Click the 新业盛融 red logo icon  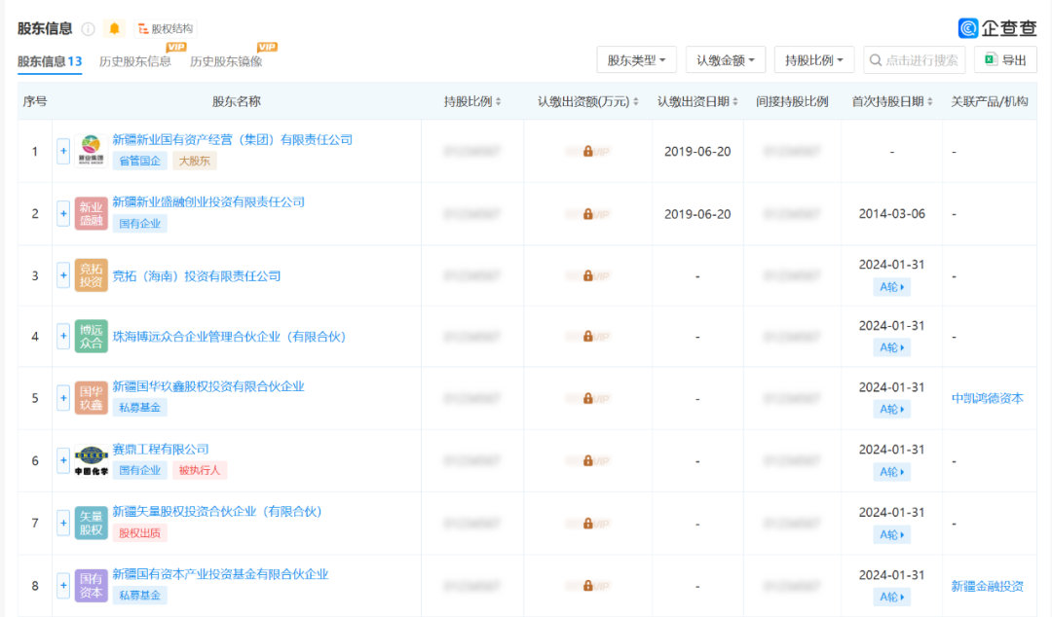pyautogui.click(x=92, y=214)
